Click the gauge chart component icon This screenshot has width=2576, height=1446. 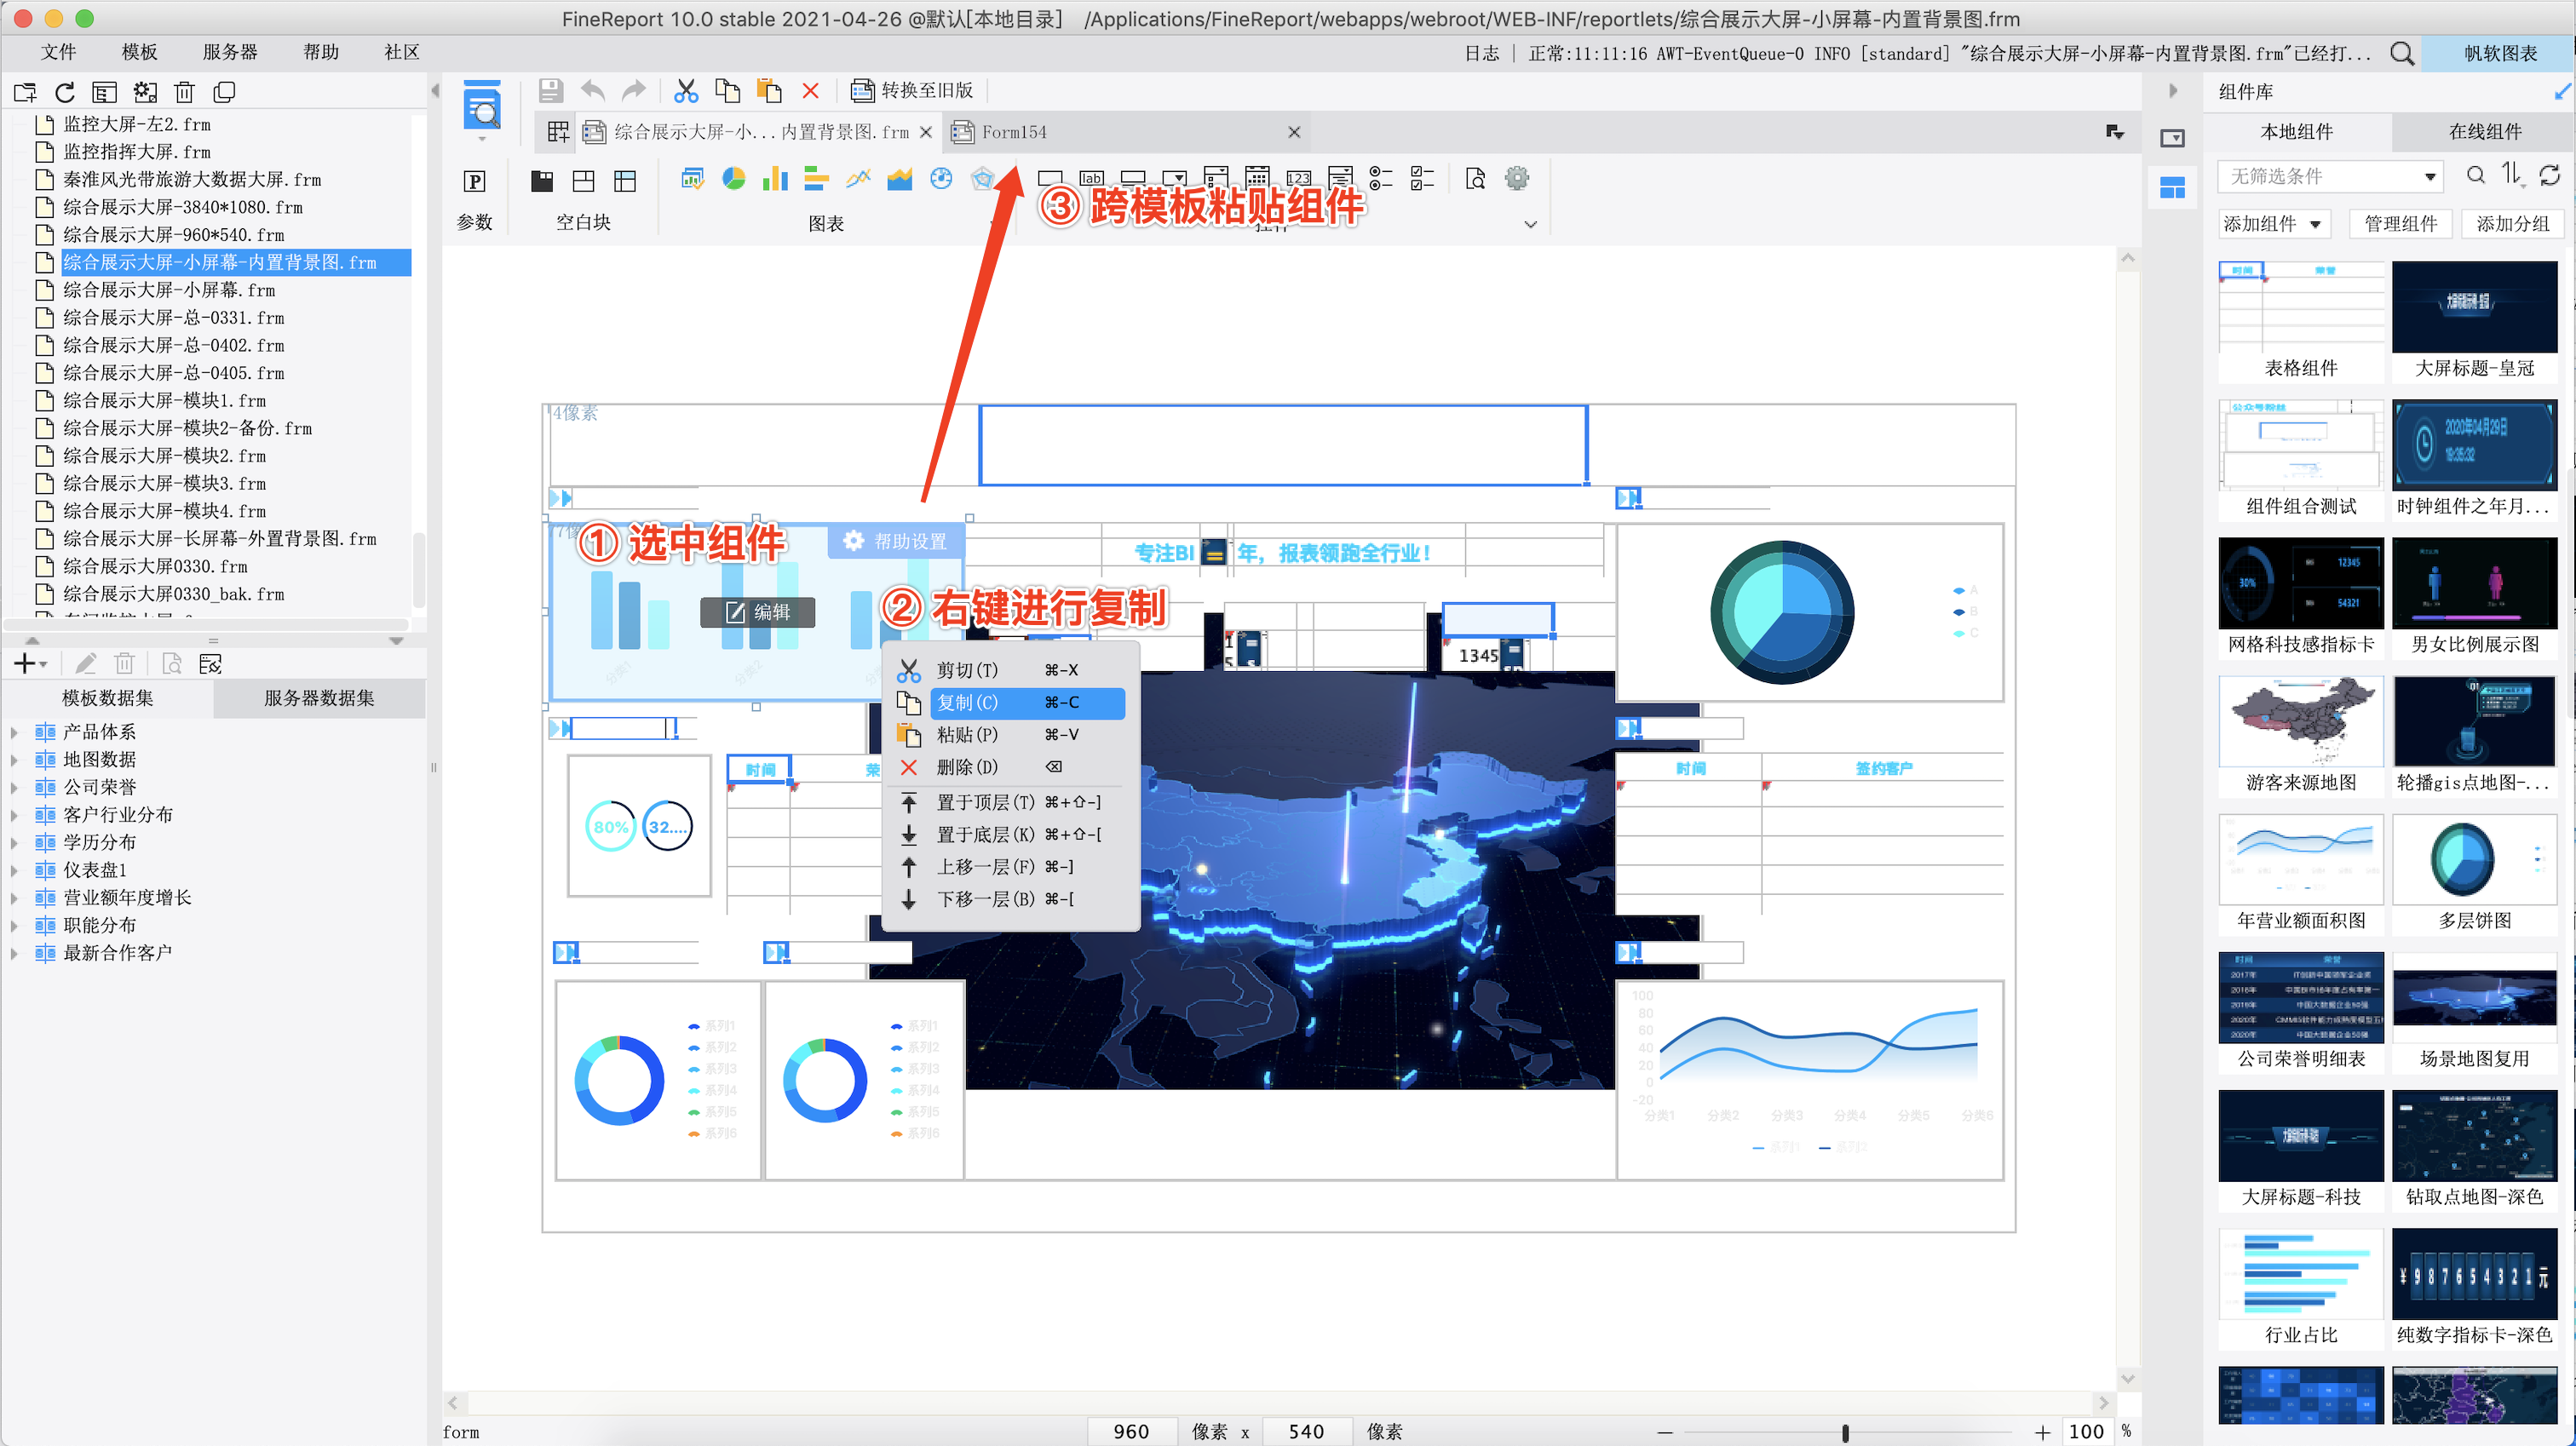point(941,179)
